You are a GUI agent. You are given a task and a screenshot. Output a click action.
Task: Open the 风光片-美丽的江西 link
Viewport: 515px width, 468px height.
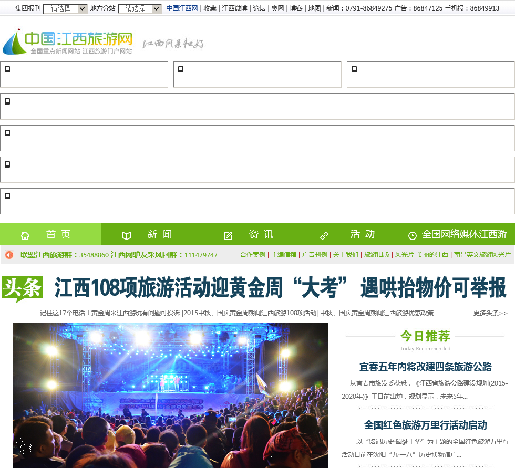pyautogui.click(x=421, y=255)
